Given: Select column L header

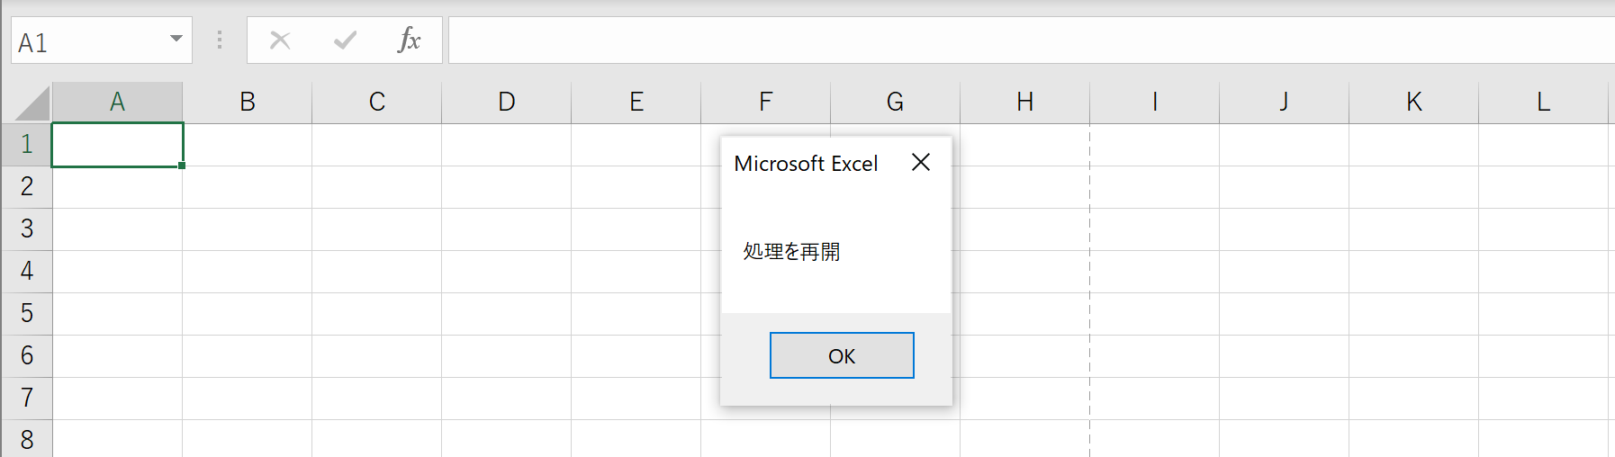Looking at the screenshot, I should 1543,103.
